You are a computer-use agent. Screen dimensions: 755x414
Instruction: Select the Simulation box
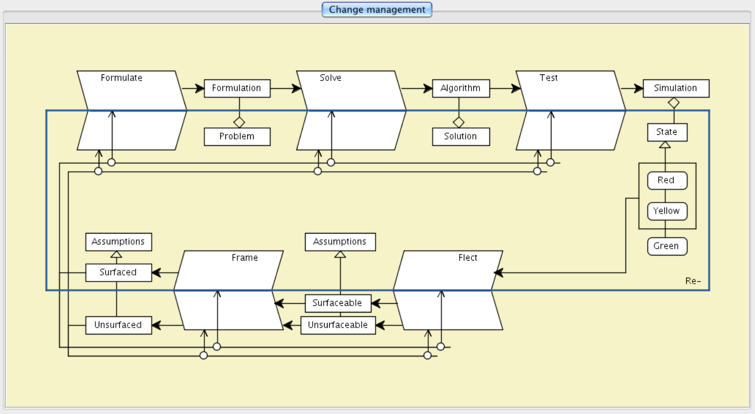[676, 88]
